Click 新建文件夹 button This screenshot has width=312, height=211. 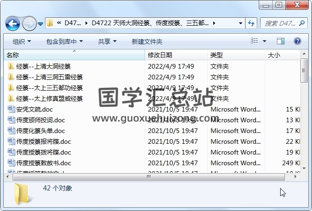(x=147, y=42)
